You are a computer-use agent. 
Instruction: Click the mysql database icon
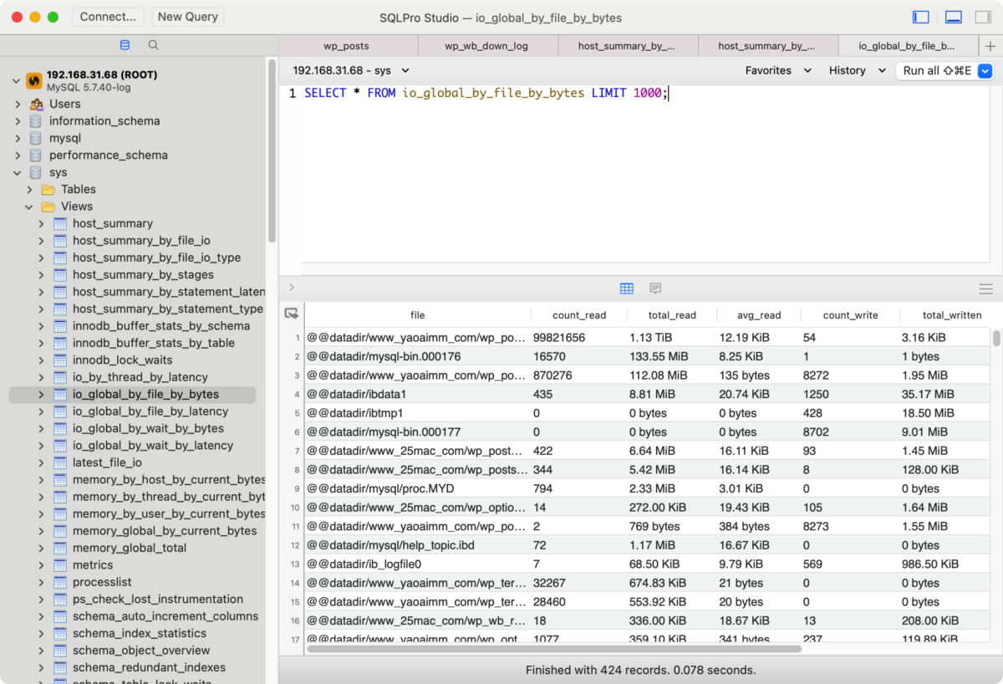coord(35,138)
